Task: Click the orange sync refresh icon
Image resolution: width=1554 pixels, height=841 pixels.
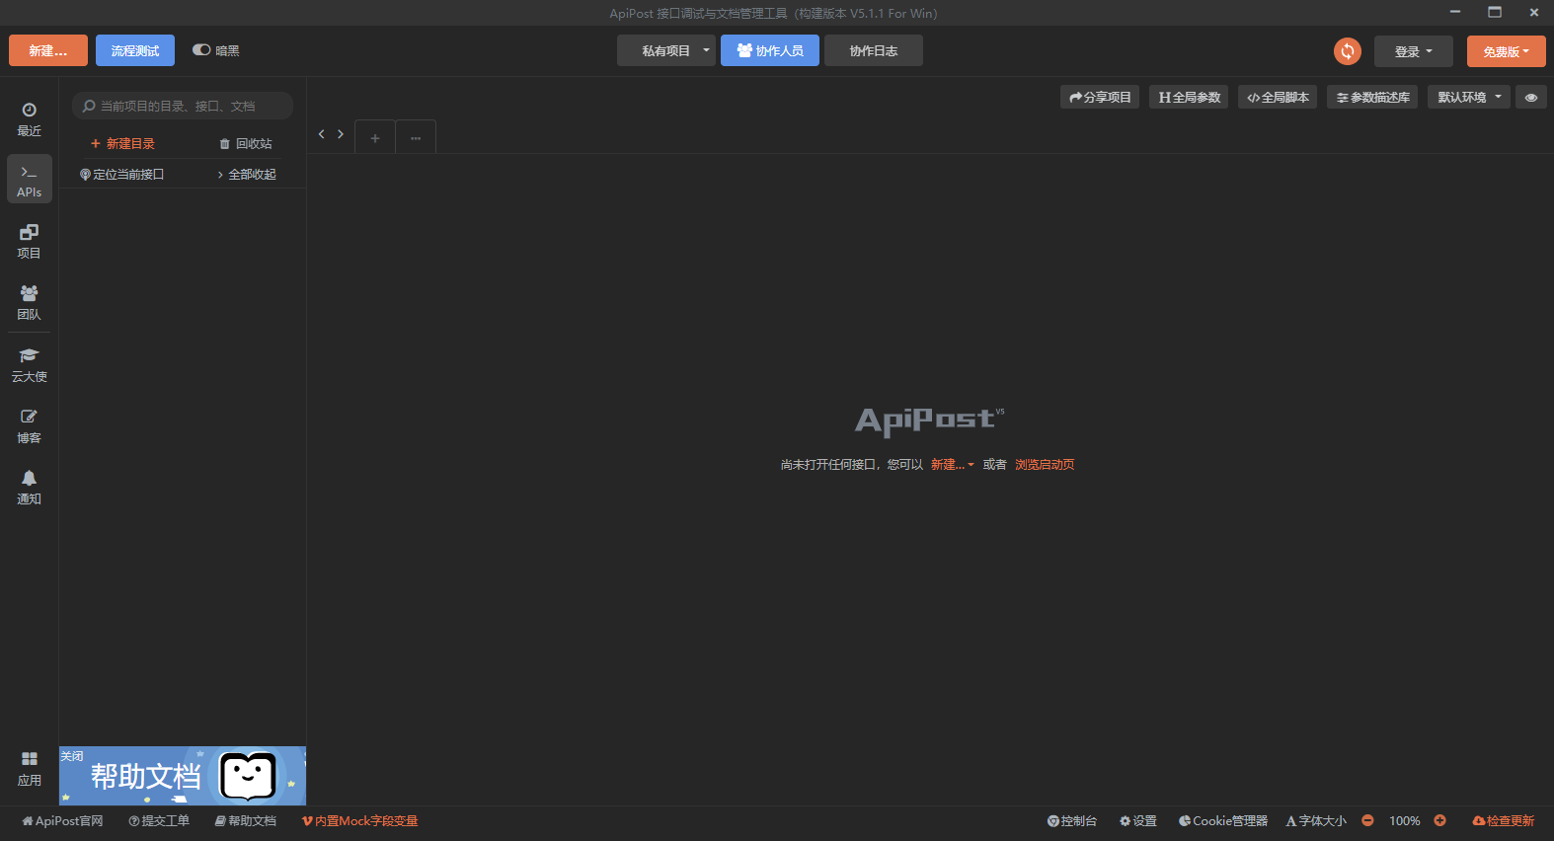Action: (1347, 51)
